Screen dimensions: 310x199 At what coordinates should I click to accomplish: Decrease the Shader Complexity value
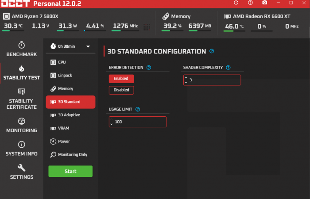[186, 82]
